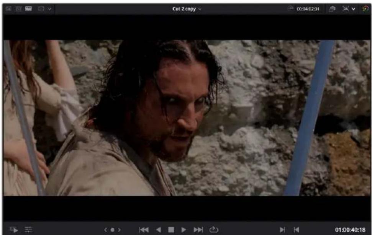Viewport: 372px width, 235px height.
Task: Click the 00:04:02:01 duration timecode
Action: [x=308, y=9]
